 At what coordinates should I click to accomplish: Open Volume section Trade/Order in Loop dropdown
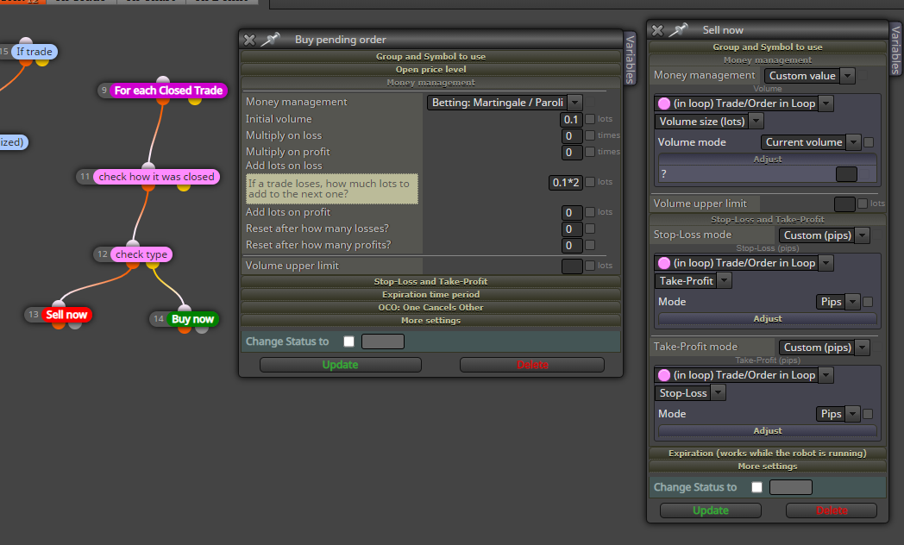(744, 103)
